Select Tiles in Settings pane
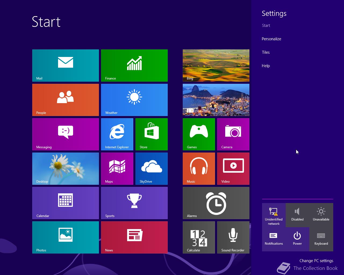344x275 pixels. click(266, 52)
